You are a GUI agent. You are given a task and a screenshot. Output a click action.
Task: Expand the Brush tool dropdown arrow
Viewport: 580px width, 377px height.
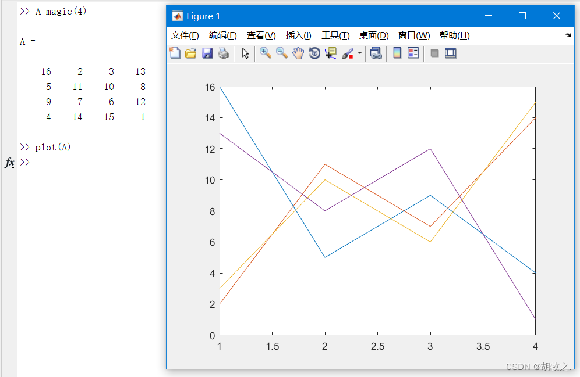click(x=359, y=53)
